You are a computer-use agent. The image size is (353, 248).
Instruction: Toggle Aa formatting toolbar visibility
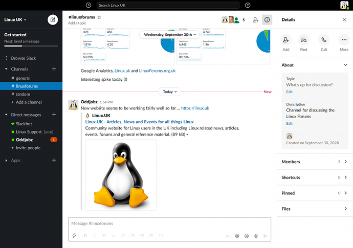[228, 236]
